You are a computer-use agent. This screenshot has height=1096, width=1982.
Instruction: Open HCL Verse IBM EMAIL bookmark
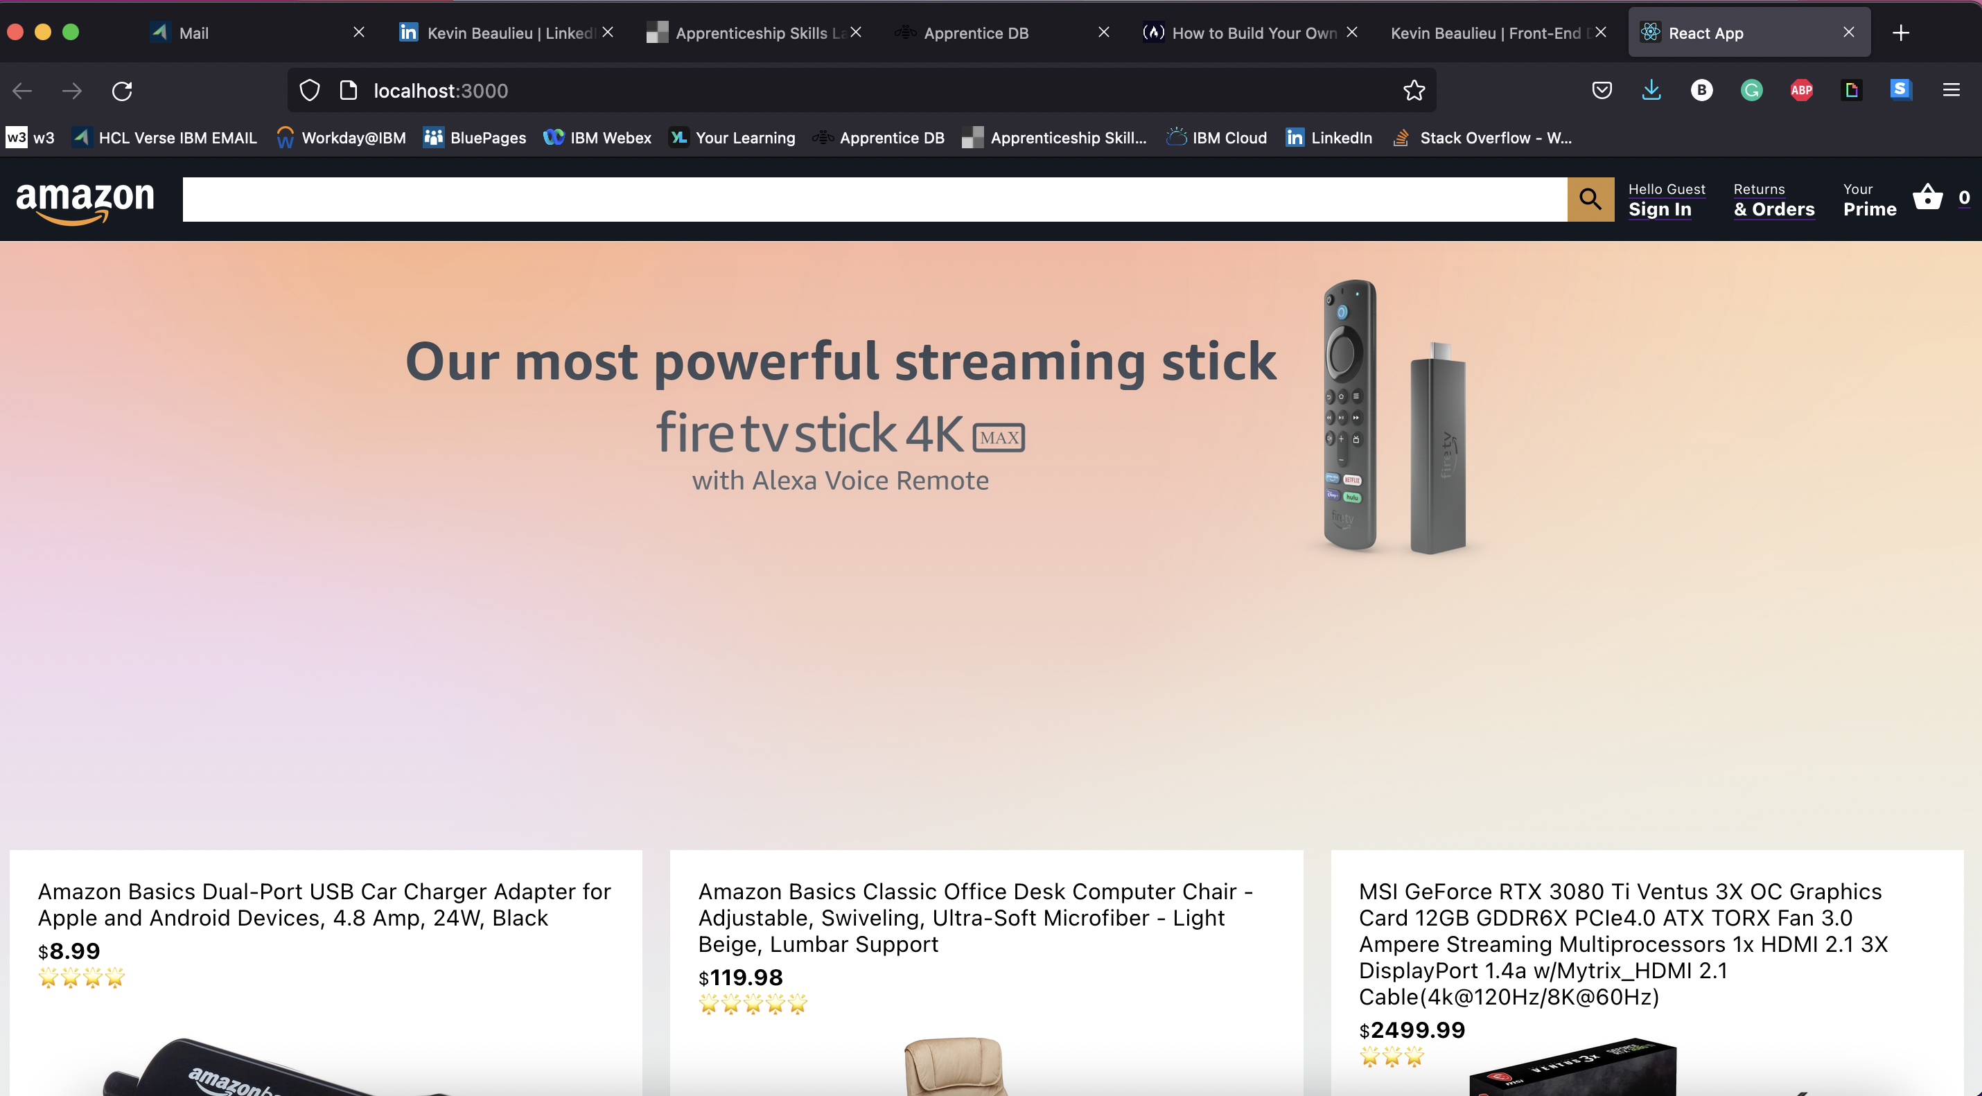tap(165, 138)
